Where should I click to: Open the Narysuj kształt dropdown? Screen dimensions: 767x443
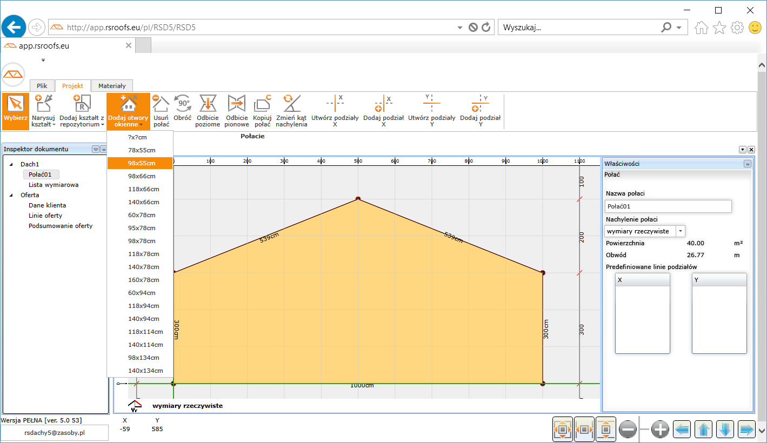pyautogui.click(x=44, y=111)
